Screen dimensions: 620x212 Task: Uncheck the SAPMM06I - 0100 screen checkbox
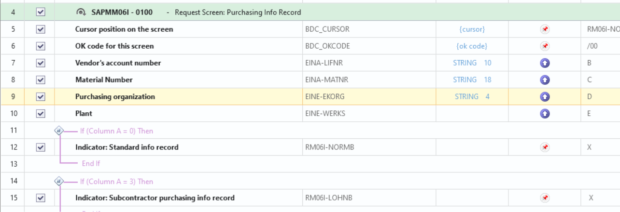pos(41,13)
